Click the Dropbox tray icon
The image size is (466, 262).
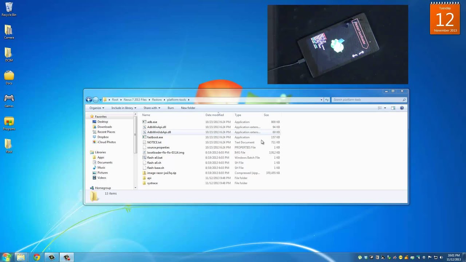366,258
